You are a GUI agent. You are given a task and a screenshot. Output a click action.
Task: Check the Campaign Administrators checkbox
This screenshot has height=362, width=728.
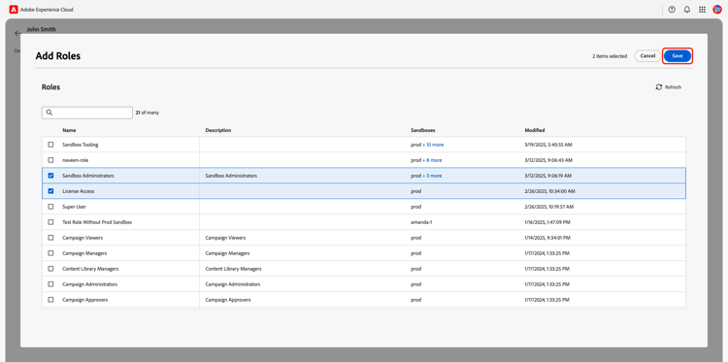pos(51,284)
